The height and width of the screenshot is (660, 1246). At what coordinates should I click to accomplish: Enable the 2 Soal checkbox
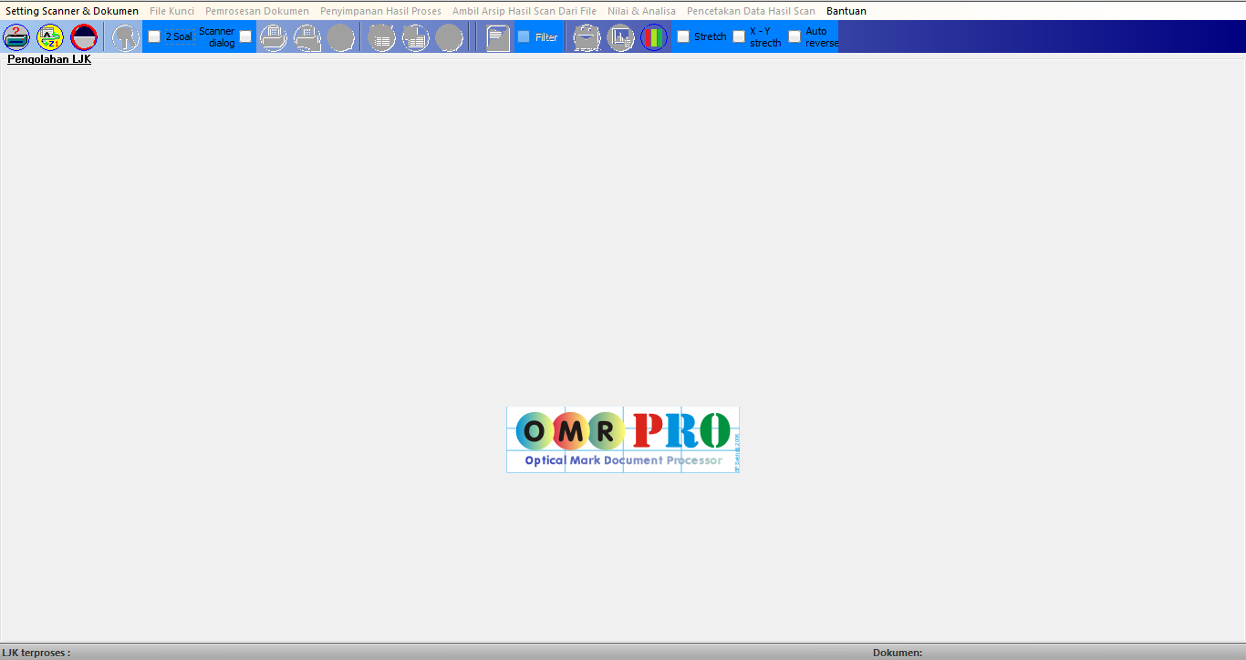[x=153, y=36]
